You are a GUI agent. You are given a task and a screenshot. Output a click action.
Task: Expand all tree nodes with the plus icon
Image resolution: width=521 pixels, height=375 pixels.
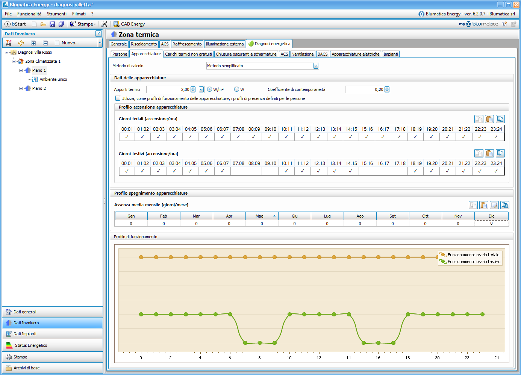33,43
